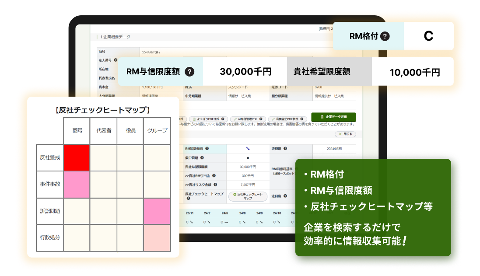480x276 pixels.
Task: Select the red 反社警戒 商号 heatmap cell
Action: [x=77, y=158]
